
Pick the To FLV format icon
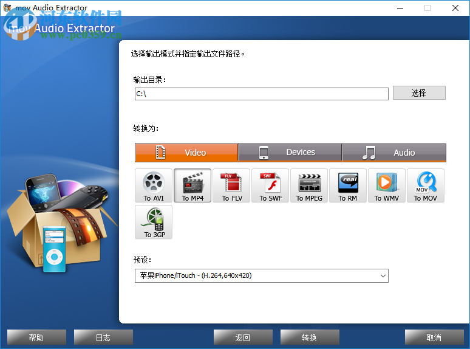click(x=231, y=185)
